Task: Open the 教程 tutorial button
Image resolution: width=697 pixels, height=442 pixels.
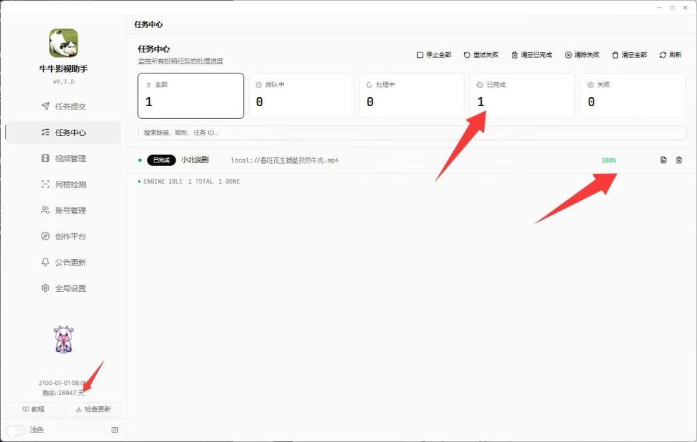Action: tap(33, 409)
